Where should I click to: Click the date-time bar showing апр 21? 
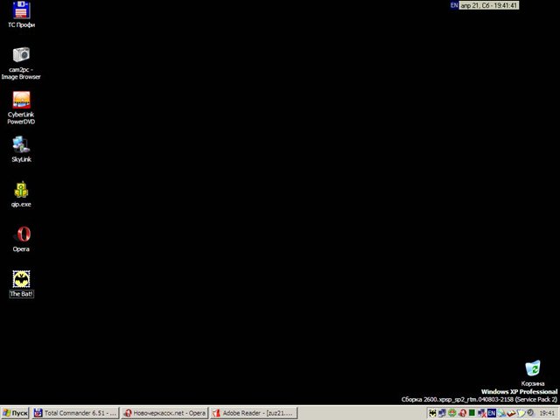click(488, 5)
